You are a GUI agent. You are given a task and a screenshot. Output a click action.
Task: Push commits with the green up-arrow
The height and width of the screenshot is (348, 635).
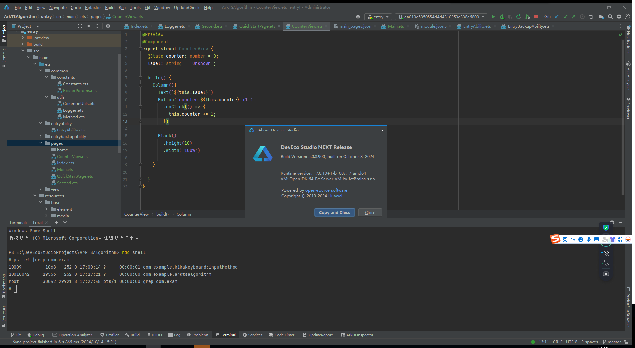tap(574, 17)
